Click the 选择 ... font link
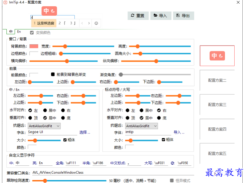Viewport: 246px width, 183px height. click(85, 132)
